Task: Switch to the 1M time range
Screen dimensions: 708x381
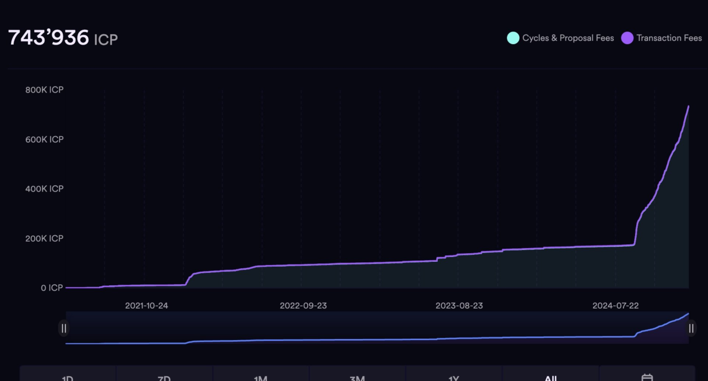Action: (x=260, y=377)
